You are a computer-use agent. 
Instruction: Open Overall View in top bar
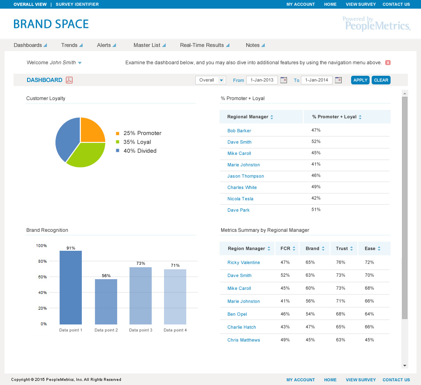[30, 4]
